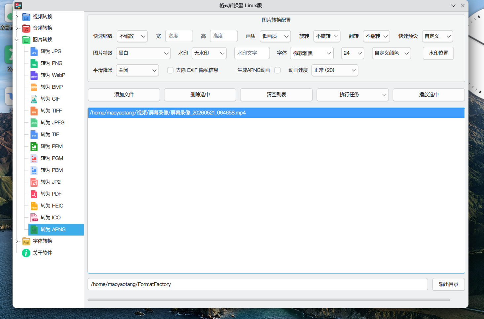Click the JPG file icon
Viewport: 484px width, 319px height.
[x=34, y=52]
